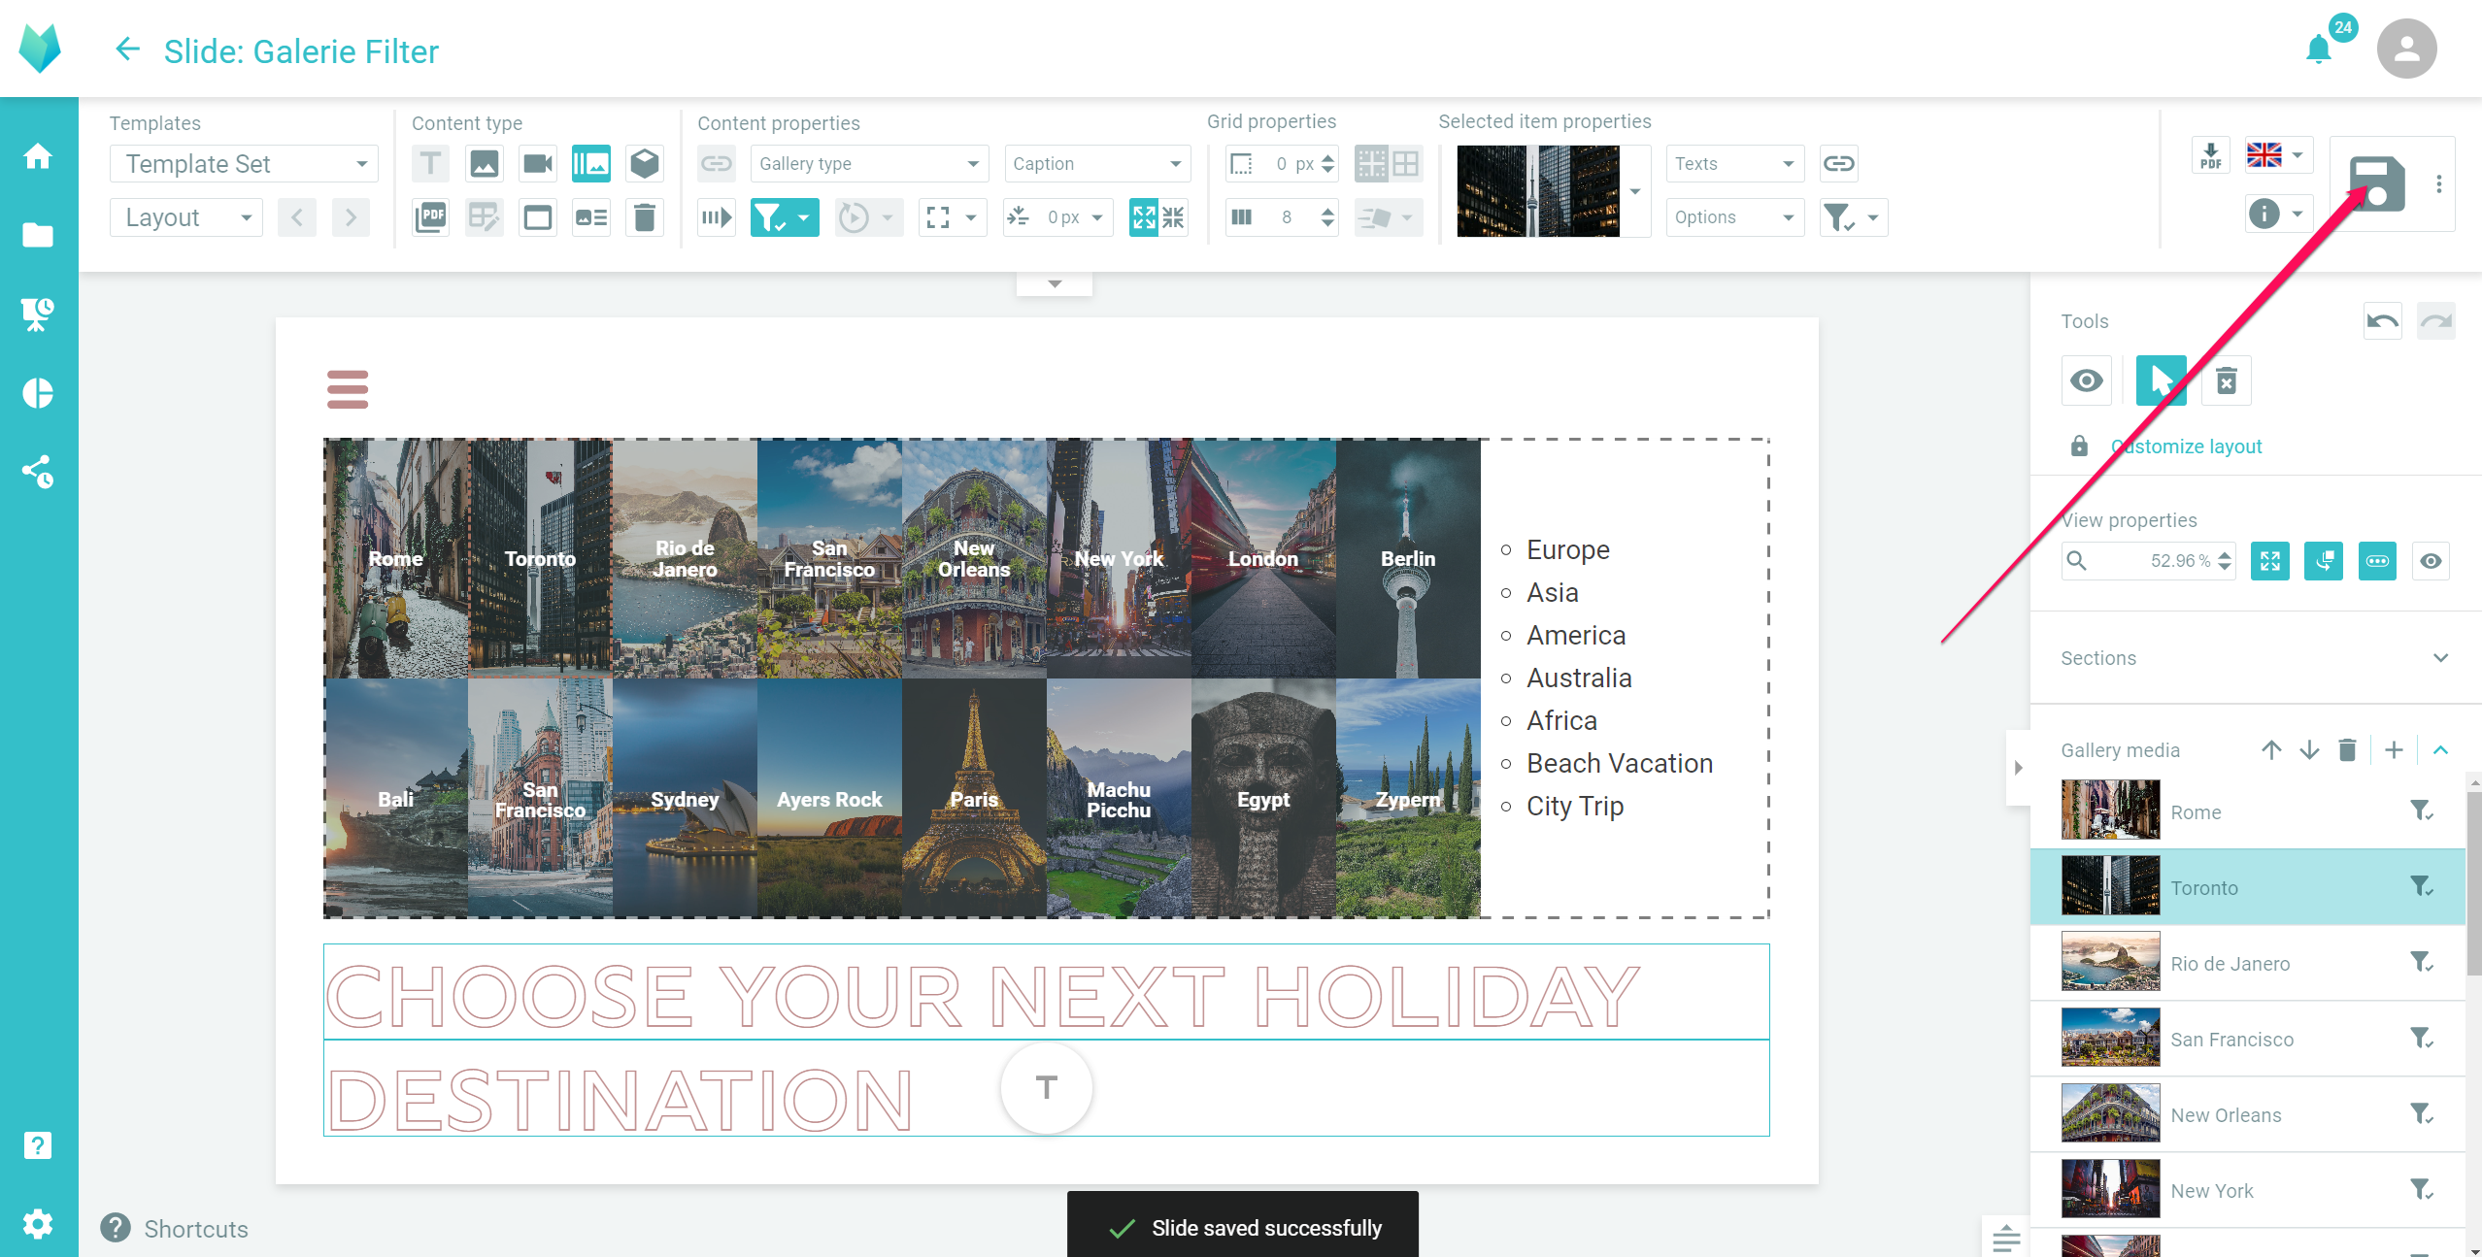Adjust the grid columns count stepper
Image resolution: width=2482 pixels, height=1257 pixels.
coord(1327,217)
